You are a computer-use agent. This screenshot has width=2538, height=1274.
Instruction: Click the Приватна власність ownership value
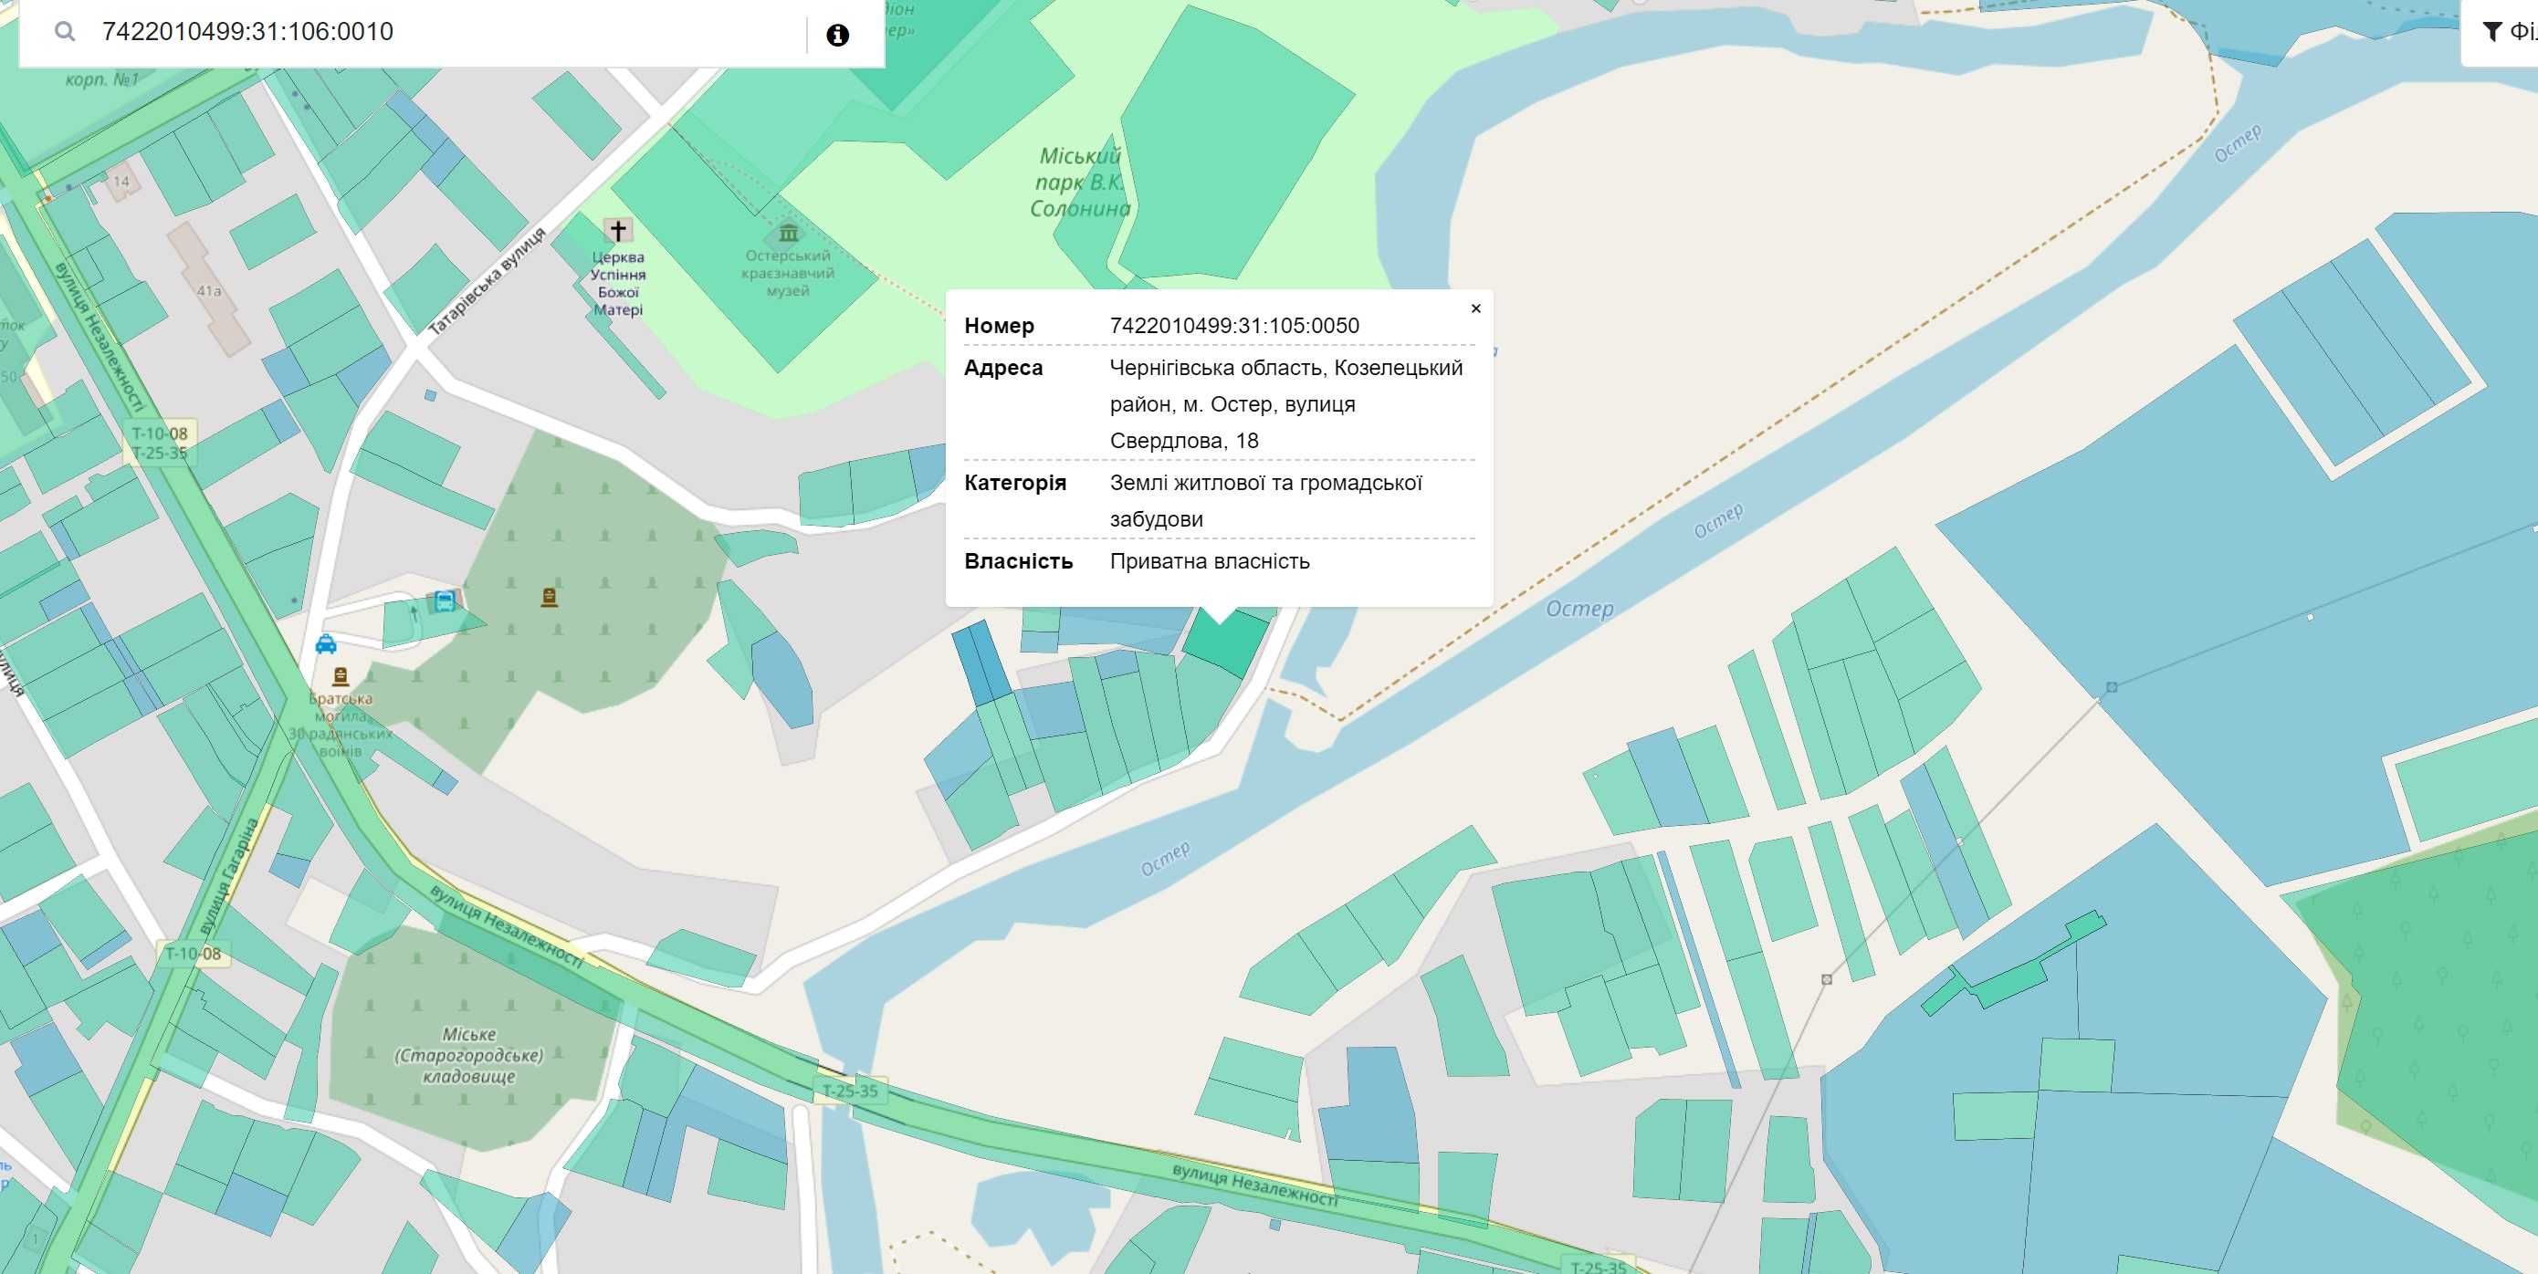point(1209,561)
